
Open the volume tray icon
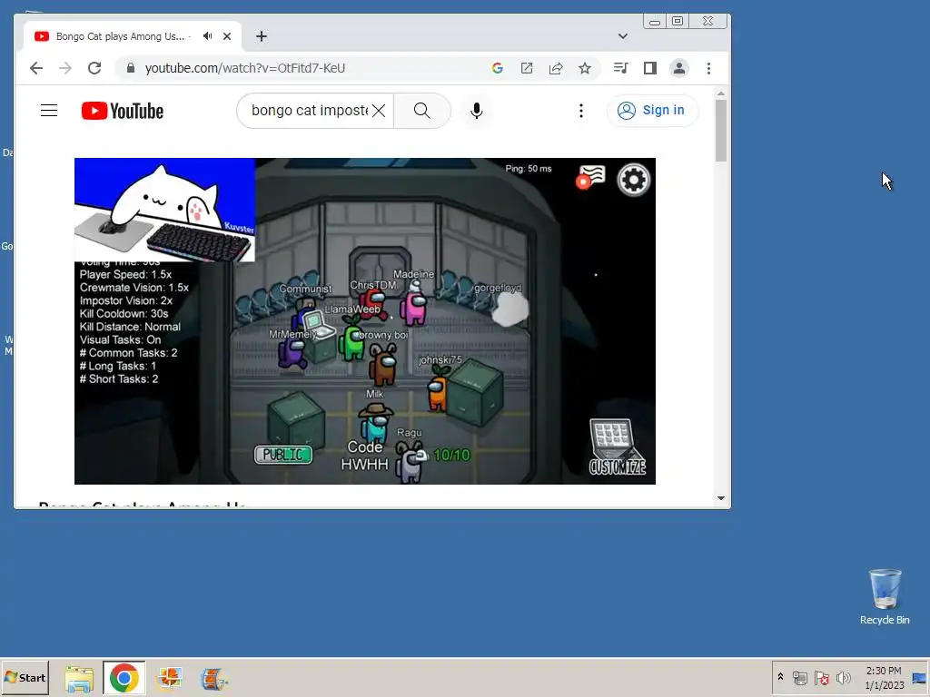point(843,678)
